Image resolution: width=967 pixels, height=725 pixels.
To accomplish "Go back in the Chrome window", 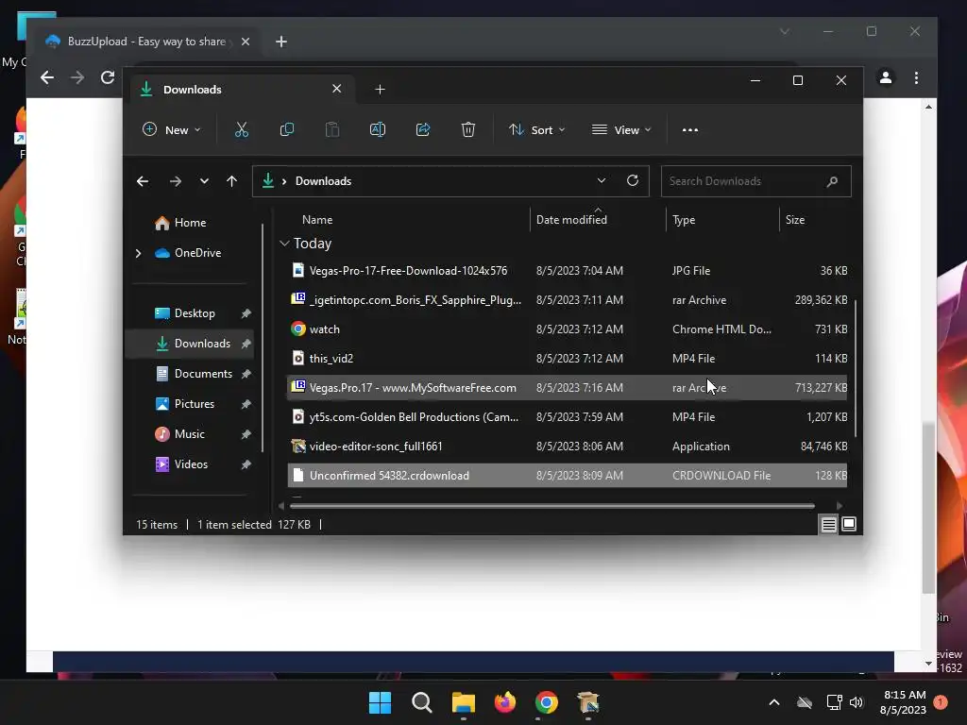I will 47,77.
